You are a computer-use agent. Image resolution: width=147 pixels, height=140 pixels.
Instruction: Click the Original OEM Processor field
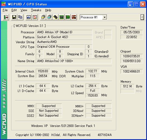pyautogui.click(x=60, y=47)
